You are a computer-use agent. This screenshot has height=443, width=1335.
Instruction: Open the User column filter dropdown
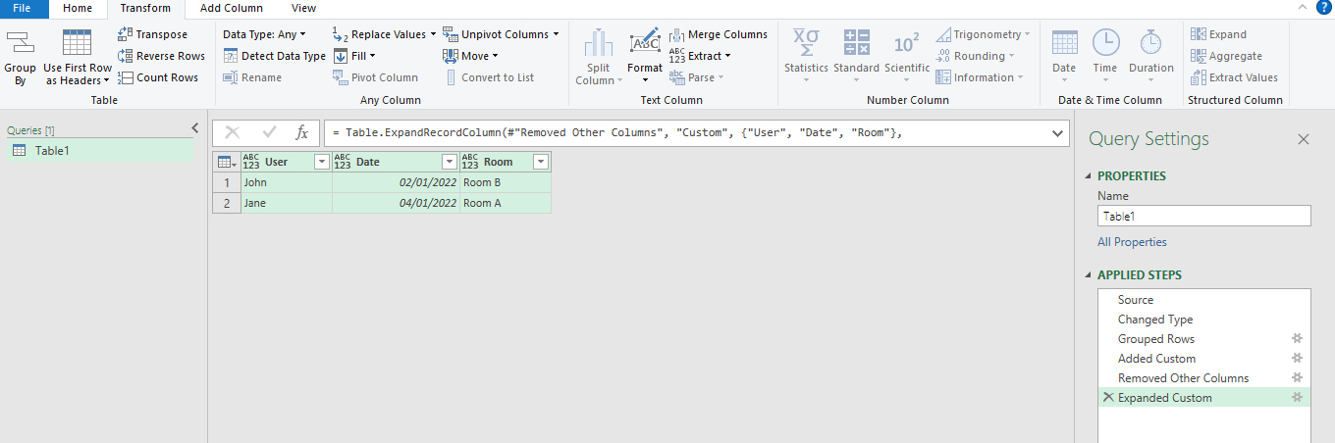pyautogui.click(x=321, y=162)
